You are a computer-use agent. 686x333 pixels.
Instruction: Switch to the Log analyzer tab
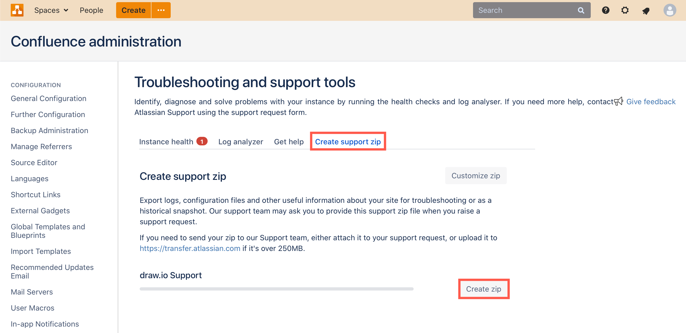tap(240, 142)
